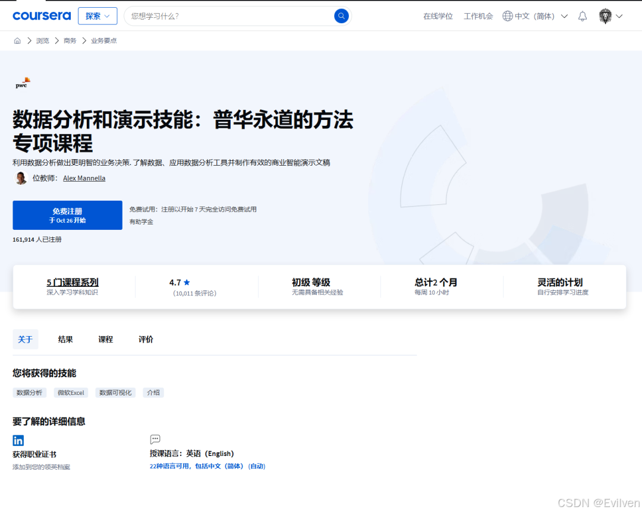
Task: Go to 浏览 breadcrumb
Action: point(43,40)
